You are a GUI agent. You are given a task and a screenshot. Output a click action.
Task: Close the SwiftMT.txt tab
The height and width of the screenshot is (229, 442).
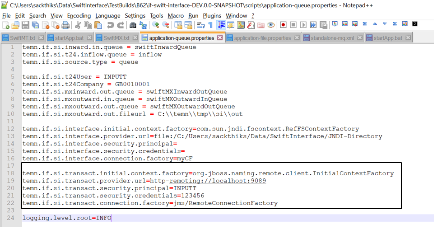[x=41, y=38]
